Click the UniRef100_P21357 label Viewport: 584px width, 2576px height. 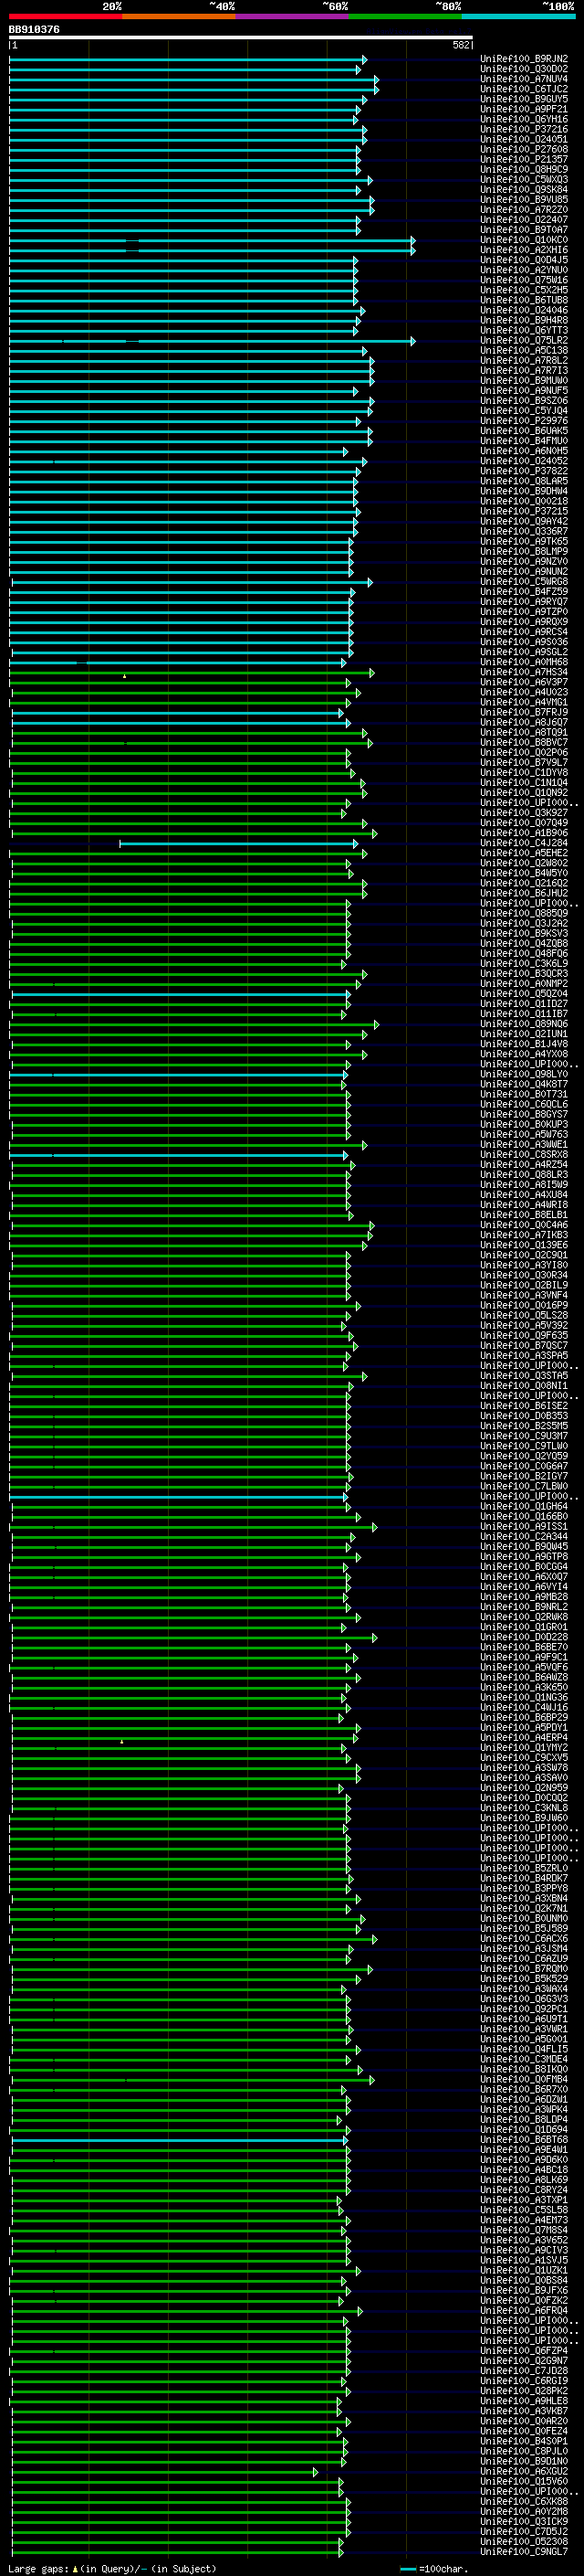[x=524, y=159]
